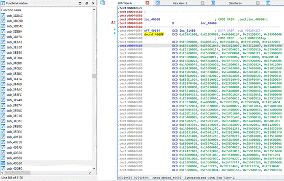
Task: Click red jump arrow in margin
Action: coord(113,23)
